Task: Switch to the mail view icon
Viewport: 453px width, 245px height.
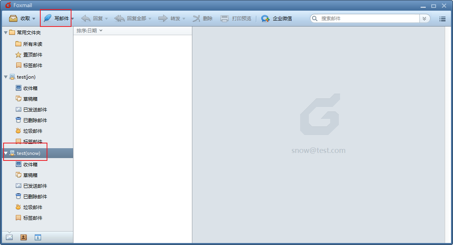Action: [9, 237]
